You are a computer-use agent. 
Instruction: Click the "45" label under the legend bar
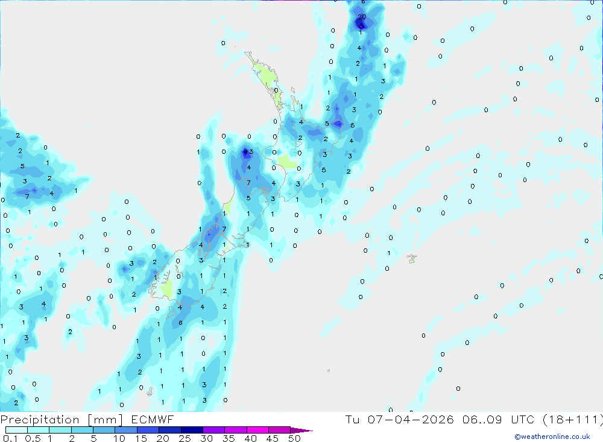pos(273,438)
